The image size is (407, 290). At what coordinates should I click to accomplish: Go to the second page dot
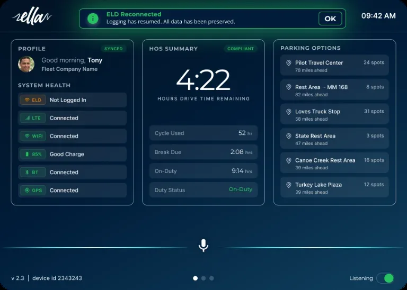(x=203, y=278)
